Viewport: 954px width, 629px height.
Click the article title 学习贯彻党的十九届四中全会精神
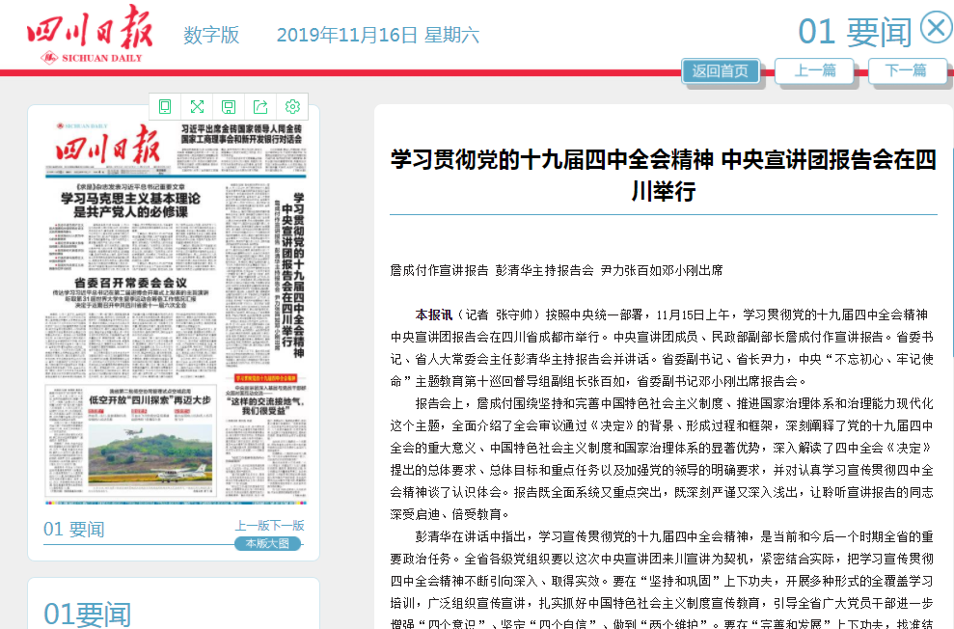664,176
